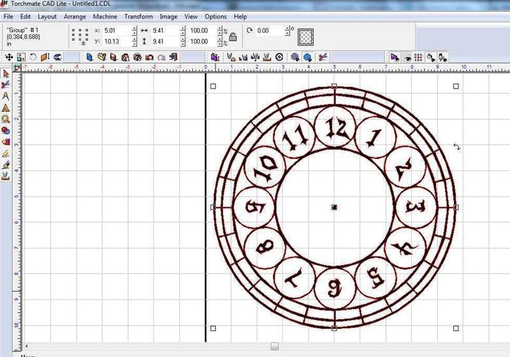Open the Machine menu
This screenshot has width=510, height=357.
point(105,17)
